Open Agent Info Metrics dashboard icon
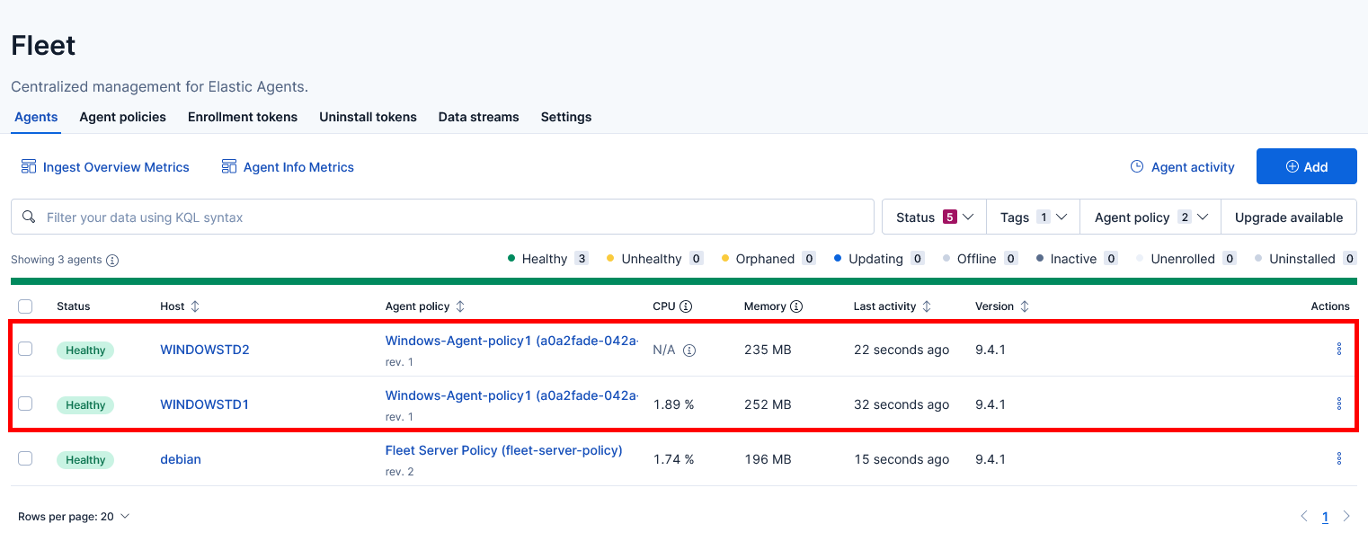 coord(229,167)
